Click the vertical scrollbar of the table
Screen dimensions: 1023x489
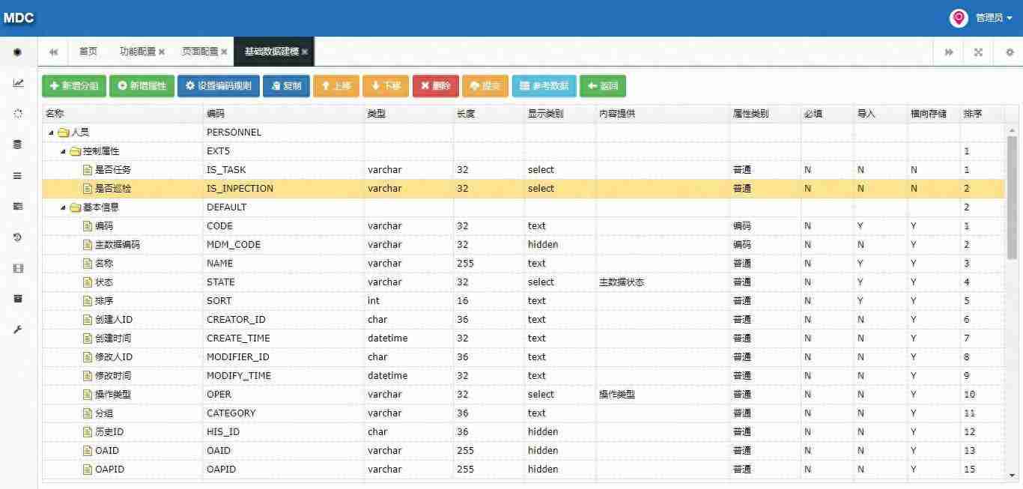click(1012, 198)
